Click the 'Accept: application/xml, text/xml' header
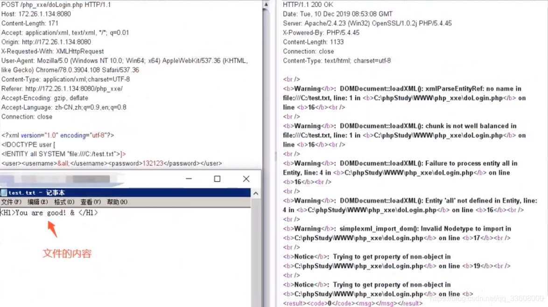This screenshot has height=307, width=548. click(65, 33)
